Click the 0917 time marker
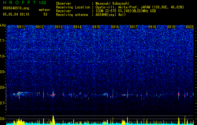This screenshot has height=125, width=197. click(134, 27)
